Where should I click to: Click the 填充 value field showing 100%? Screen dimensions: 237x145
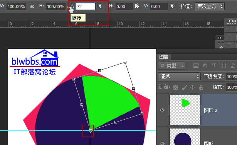tap(231, 87)
